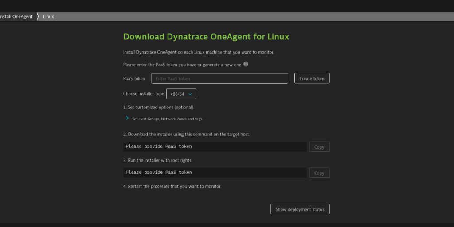Click the 'PaaS Token' label
Viewport: 454px width, 227px height.
[x=134, y=79]
